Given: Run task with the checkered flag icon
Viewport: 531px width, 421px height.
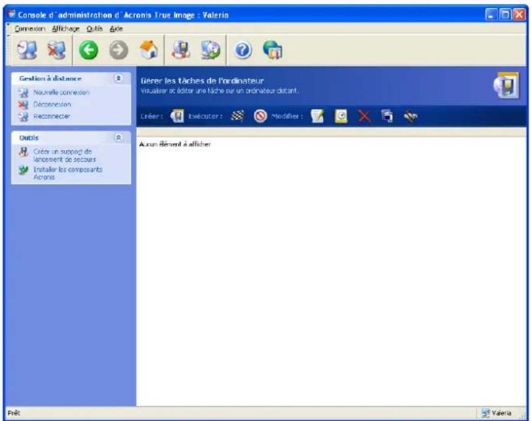Looking at the screenshot, I should point(237,116).
